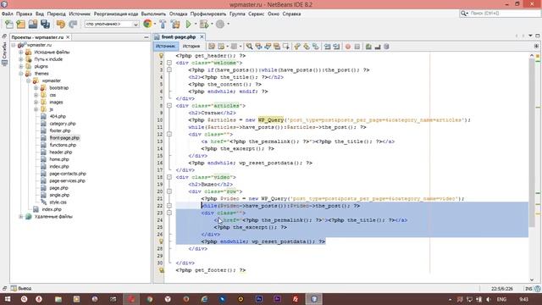
Task: Minimize the Проекты panel
Action: (147, 37)
